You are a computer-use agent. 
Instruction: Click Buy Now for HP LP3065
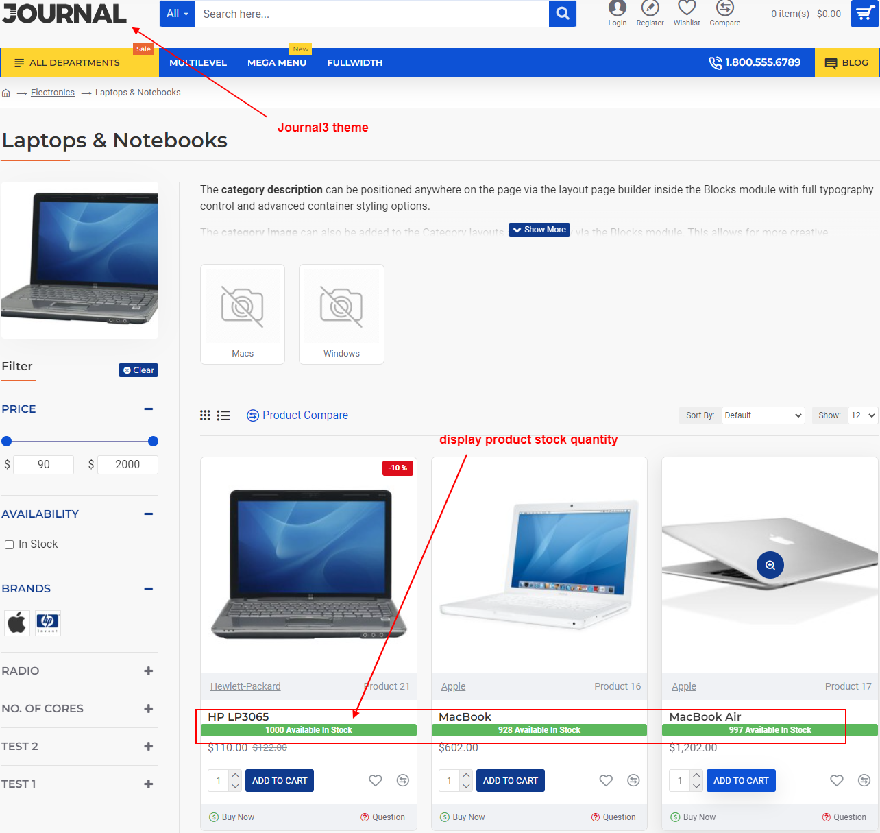click(x=232, y=817)
